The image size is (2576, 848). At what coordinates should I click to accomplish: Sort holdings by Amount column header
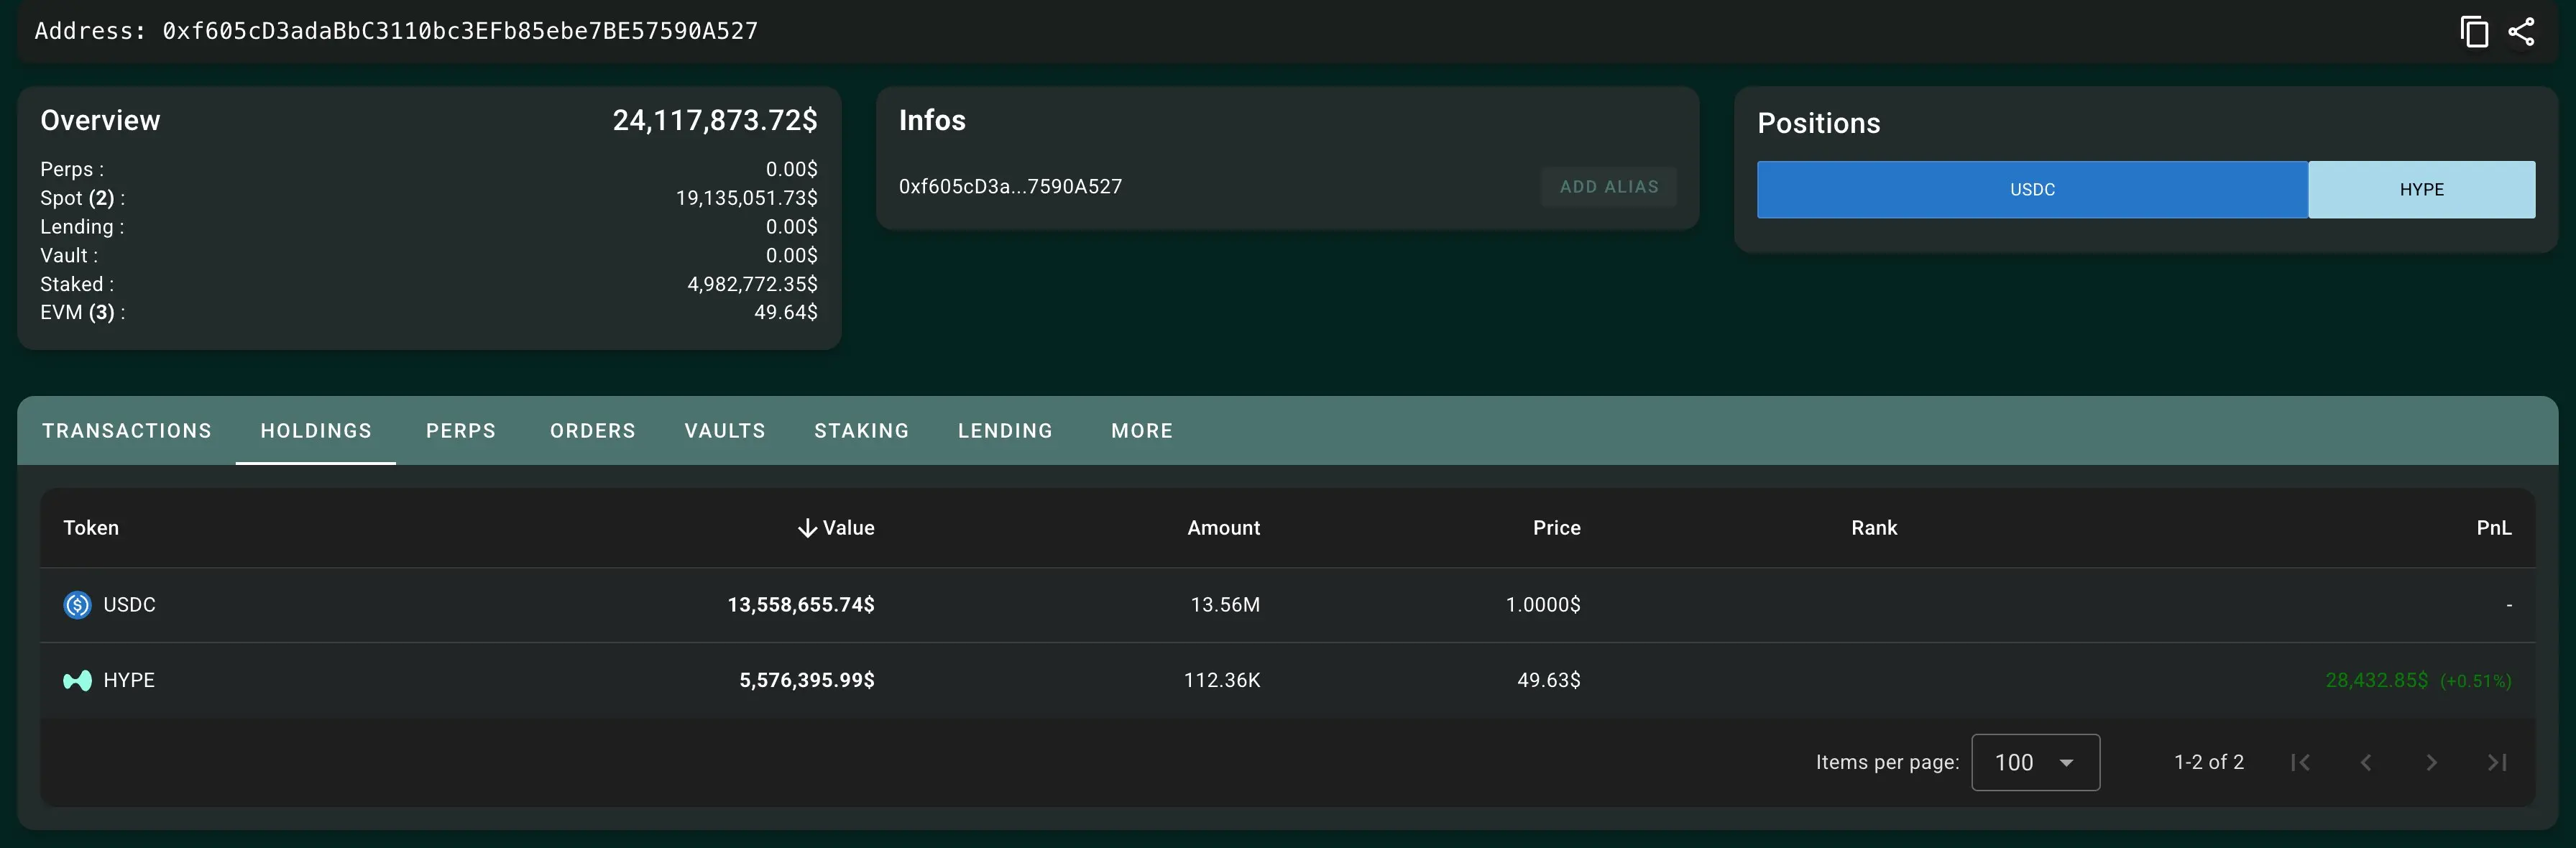coord(1224,528)
